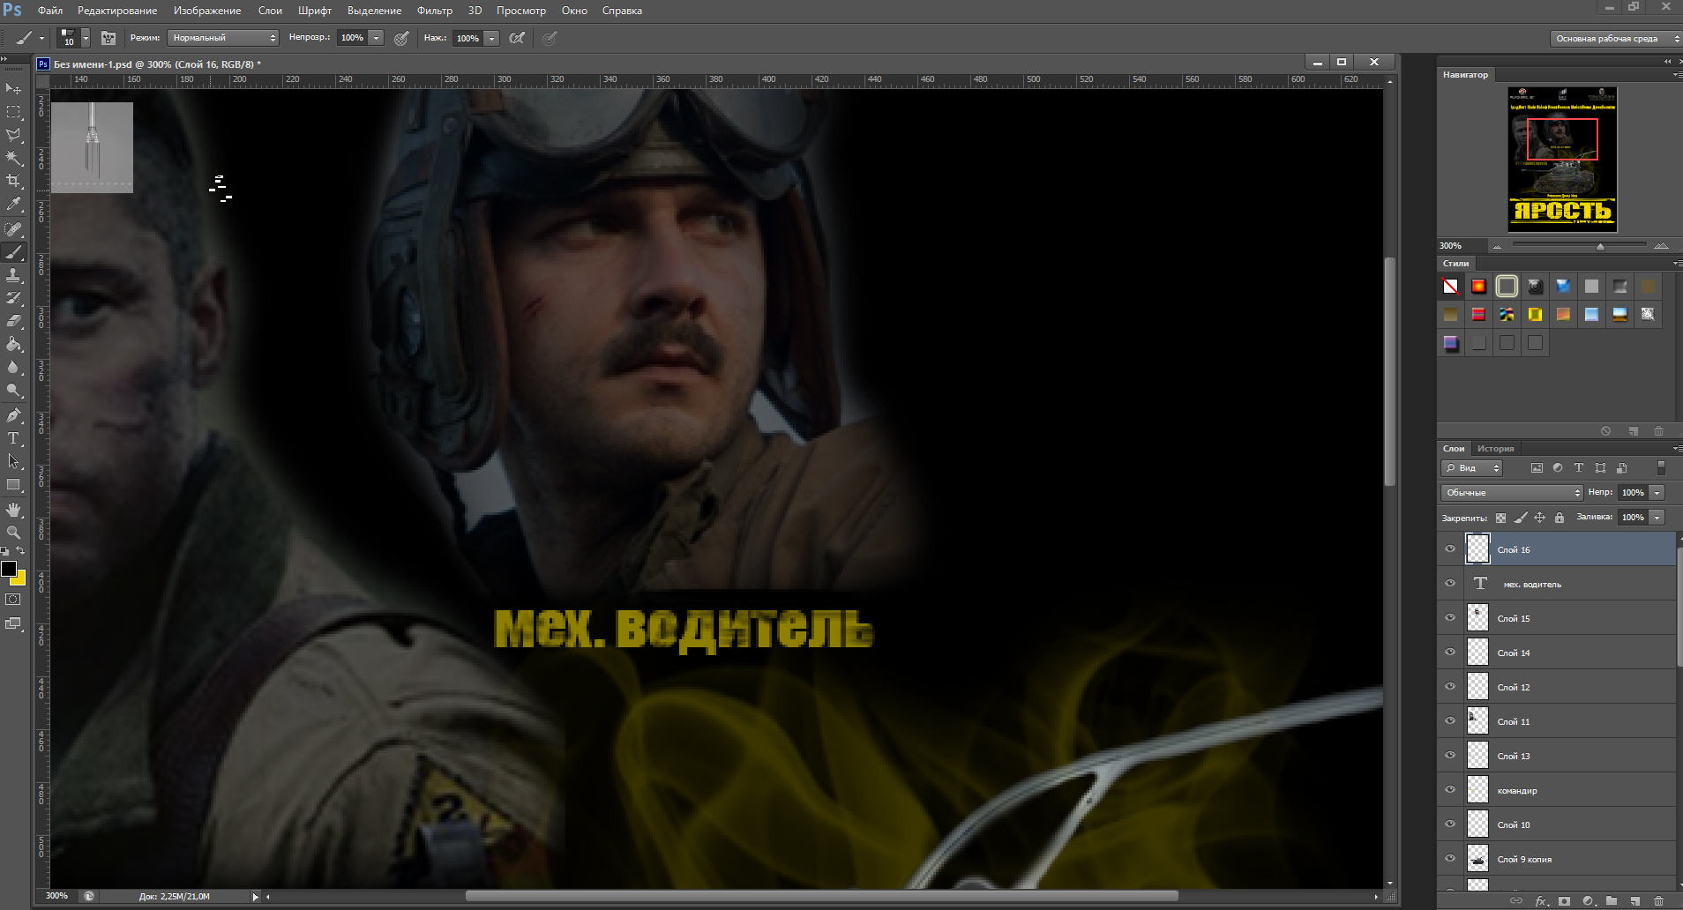Toggle lock transparent pixels

point(1500,518)
